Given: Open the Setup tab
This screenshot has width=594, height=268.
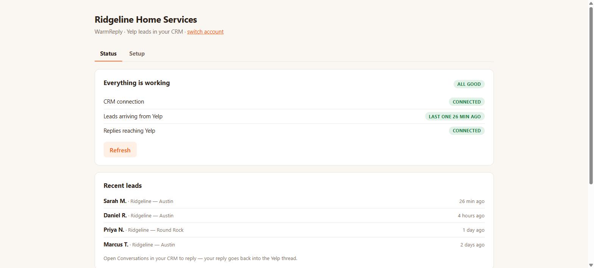Looking at the screenshot, I should [x=137, y=54].
